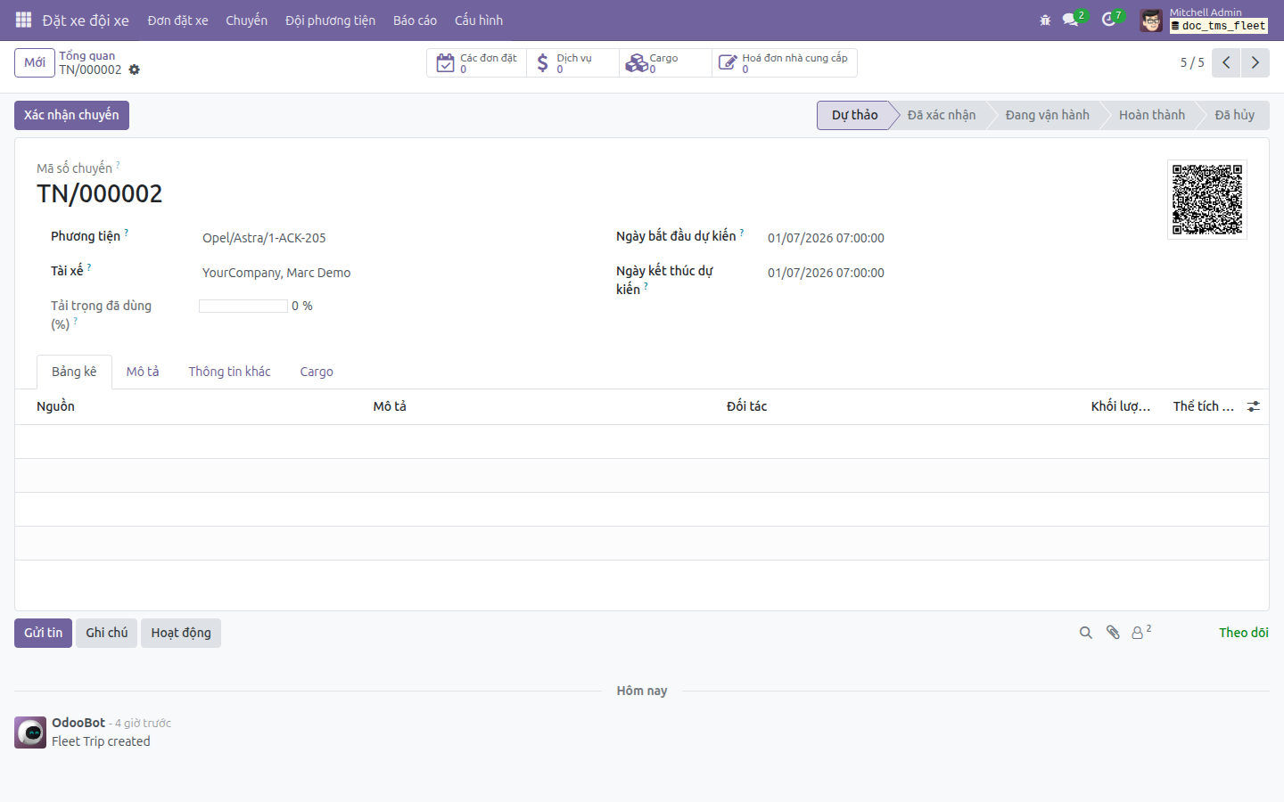The width and height of the screenshot is (1284, 802).
Task: Open the Cấu hình menu
Action: click(479, 20)
